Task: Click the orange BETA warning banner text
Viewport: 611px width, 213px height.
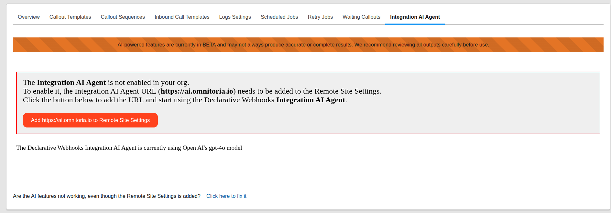Action: tap(303, 45)
